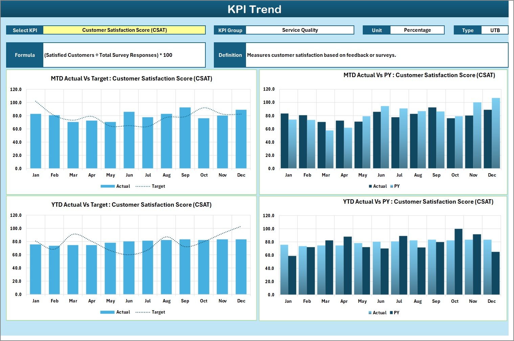Click the Definition description cell
This screenshot has width=514, height=341.
(x=377, y=55)
